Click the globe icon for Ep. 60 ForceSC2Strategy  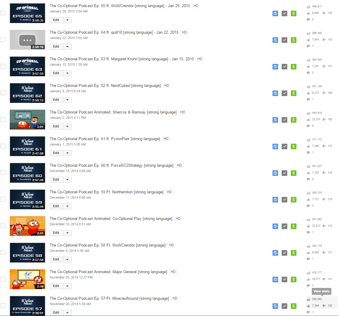(275, 173)
